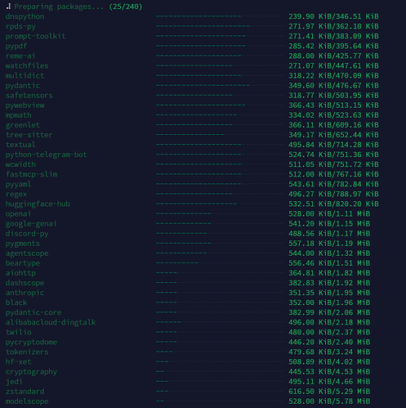Select the discord-py package name
The height and width of the screenshot is (408, 406).
(x=27, y=234)
